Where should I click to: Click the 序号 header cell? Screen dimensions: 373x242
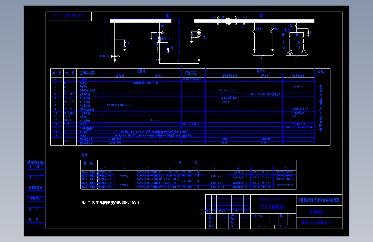pos(57,73)
